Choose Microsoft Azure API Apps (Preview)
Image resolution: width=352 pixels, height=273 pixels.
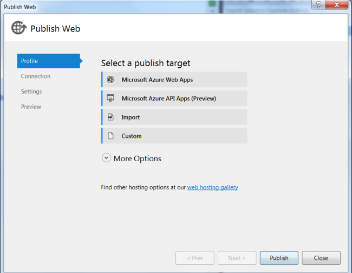[174, 98]
